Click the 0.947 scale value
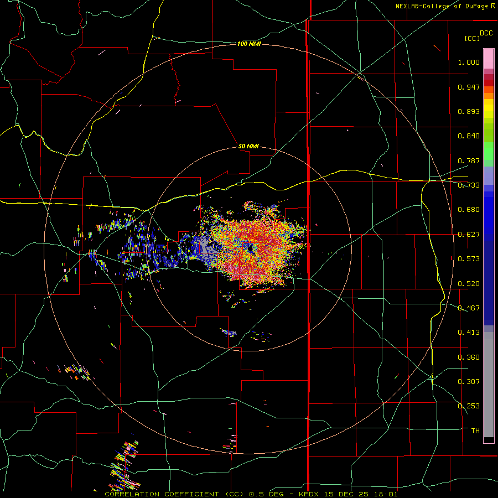Image resolution: width=498 pixels, height=498 pixels. 469,87
